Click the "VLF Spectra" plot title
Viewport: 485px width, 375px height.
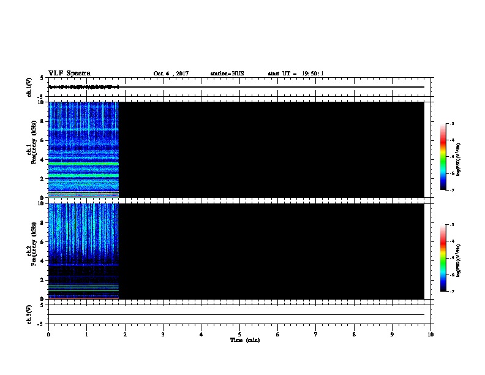coord(70,74)
